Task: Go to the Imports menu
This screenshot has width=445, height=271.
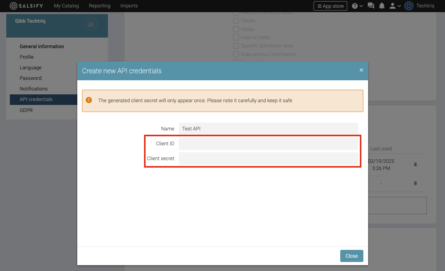Action: coord(129,6)
